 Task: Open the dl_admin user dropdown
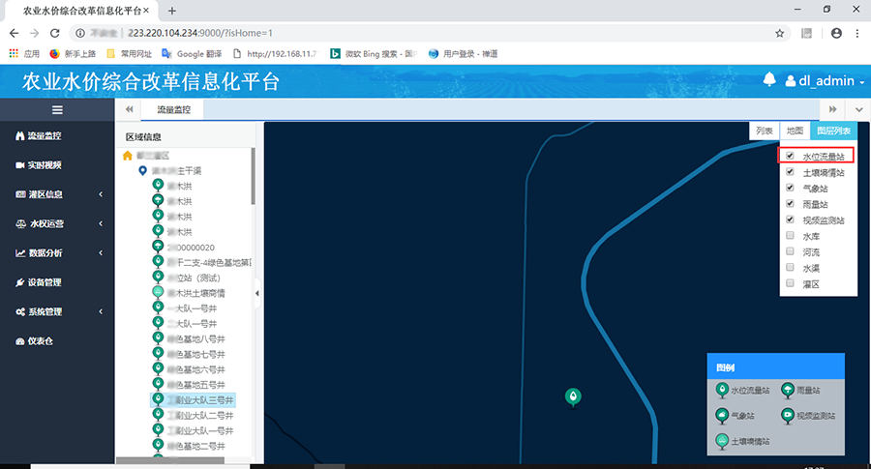pos(825,81)
